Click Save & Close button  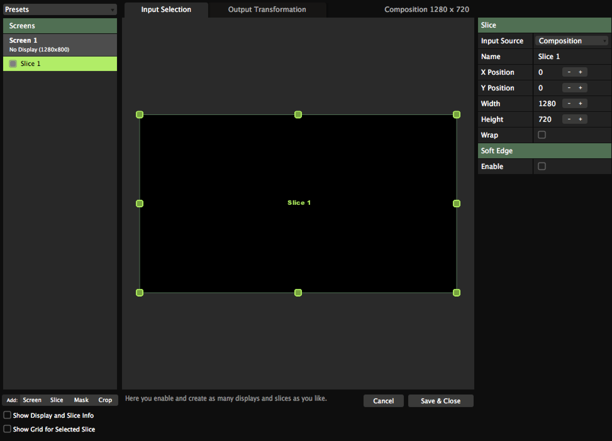click(440, 401)
